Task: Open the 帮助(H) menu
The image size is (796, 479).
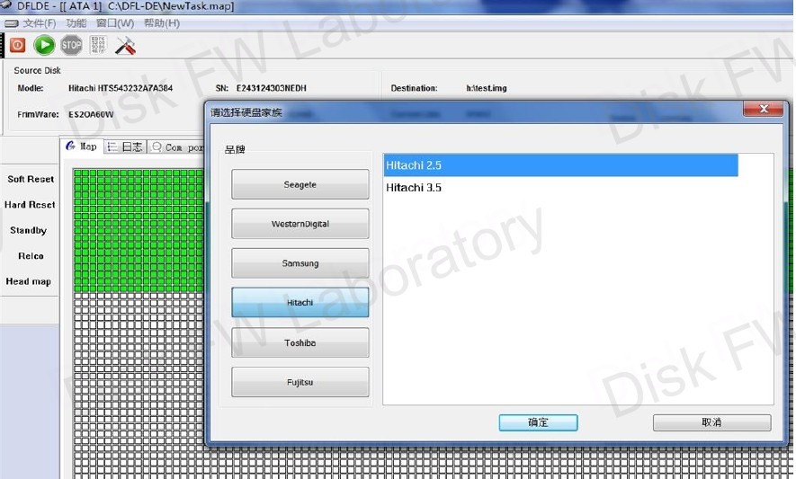Action: pos(162,23)
